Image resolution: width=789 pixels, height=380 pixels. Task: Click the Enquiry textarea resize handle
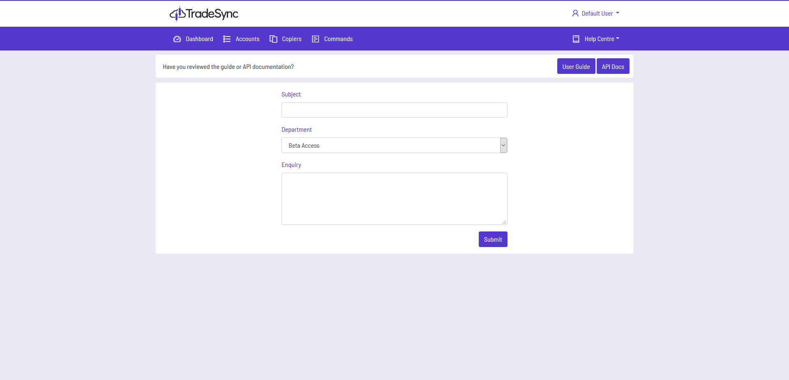(x=504, y=222)
